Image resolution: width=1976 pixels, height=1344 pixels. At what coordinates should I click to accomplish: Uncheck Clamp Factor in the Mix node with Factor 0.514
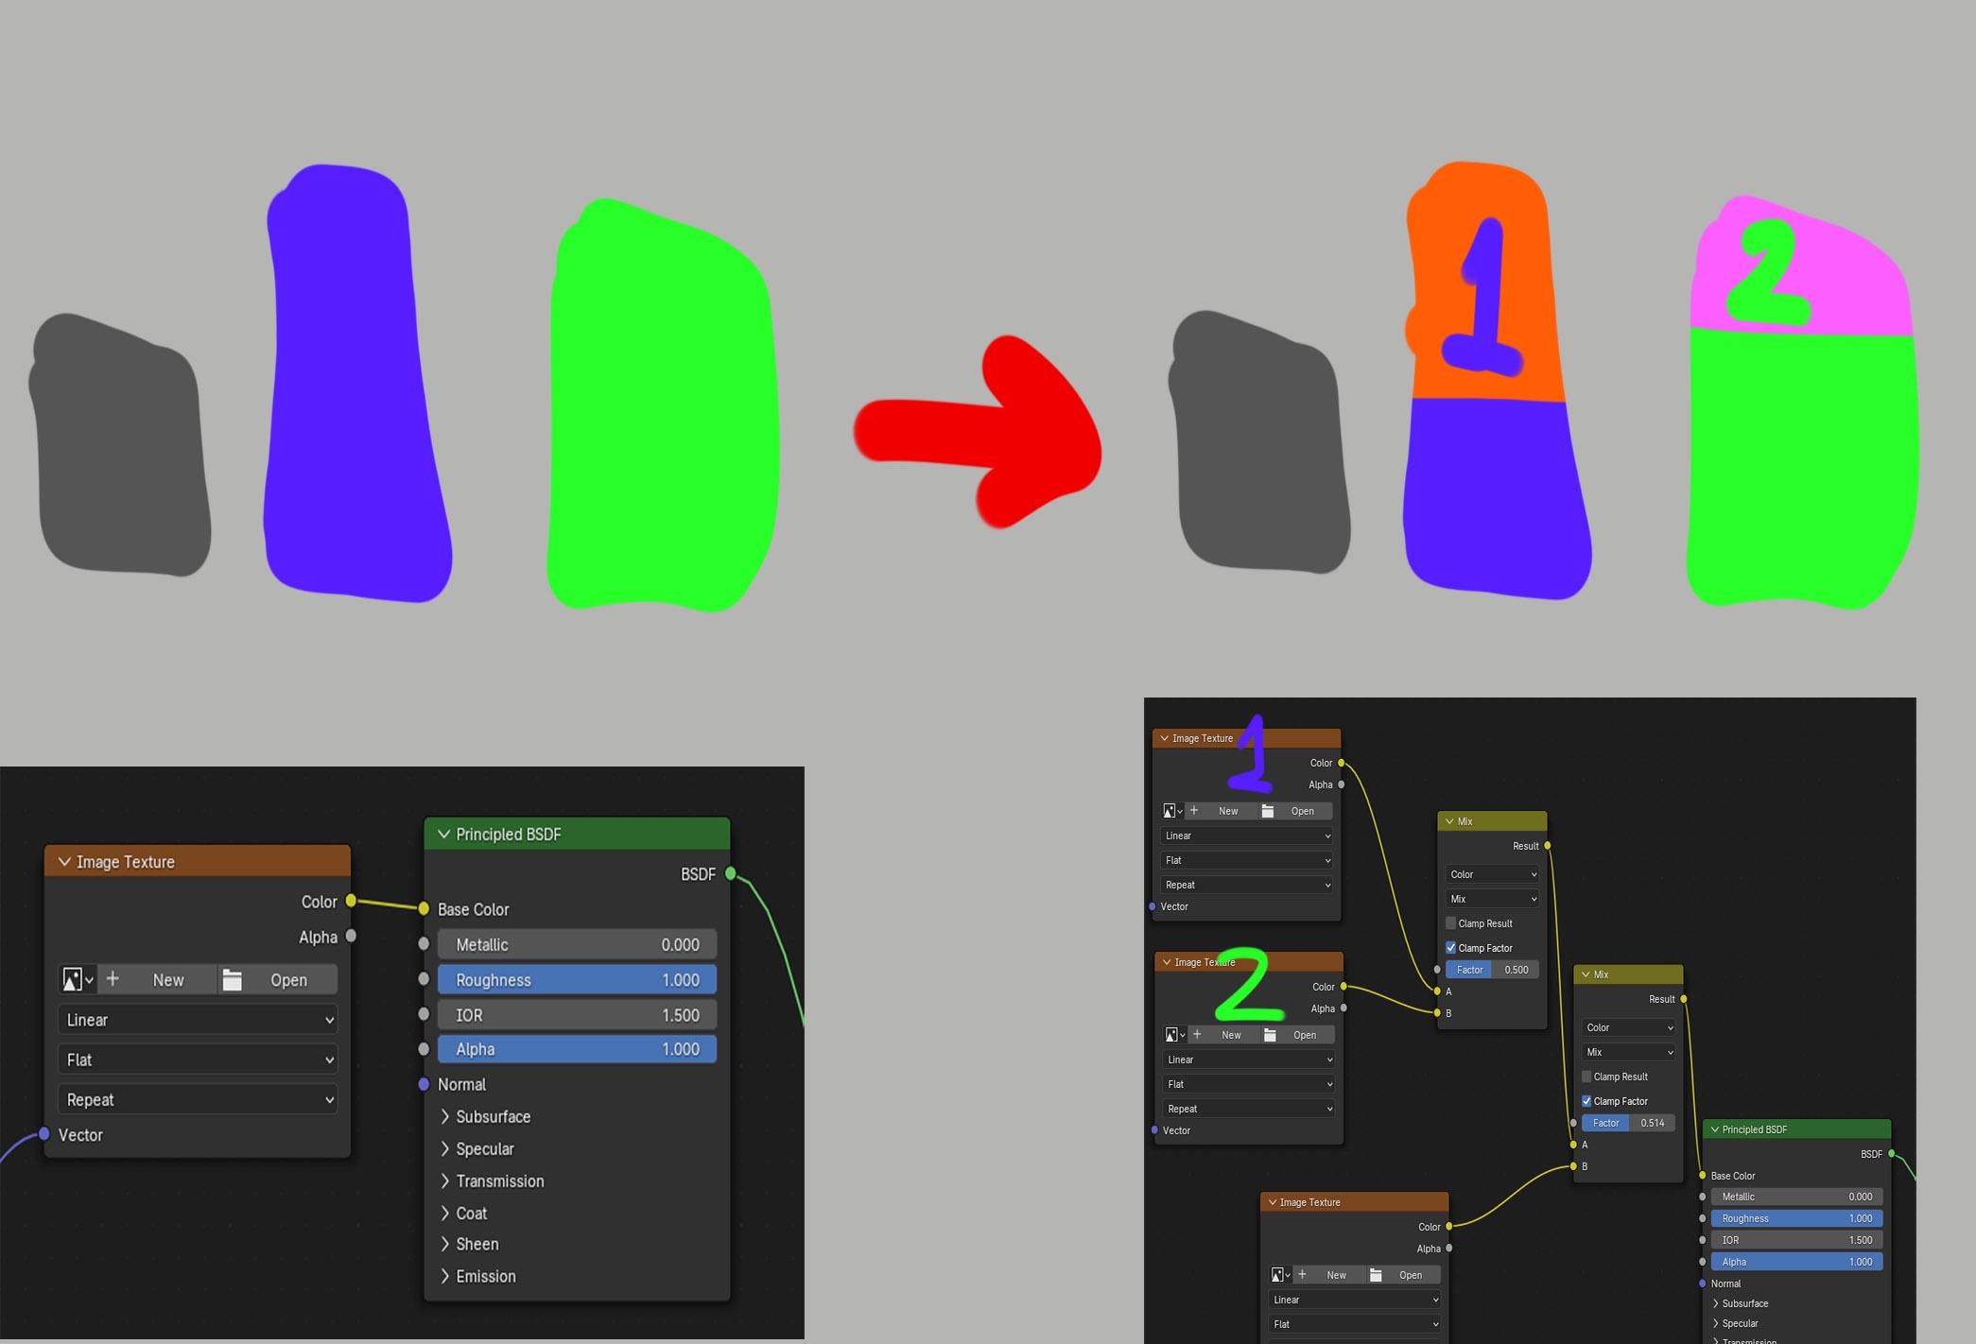pyautogui.click(x=1587, y=1101)
